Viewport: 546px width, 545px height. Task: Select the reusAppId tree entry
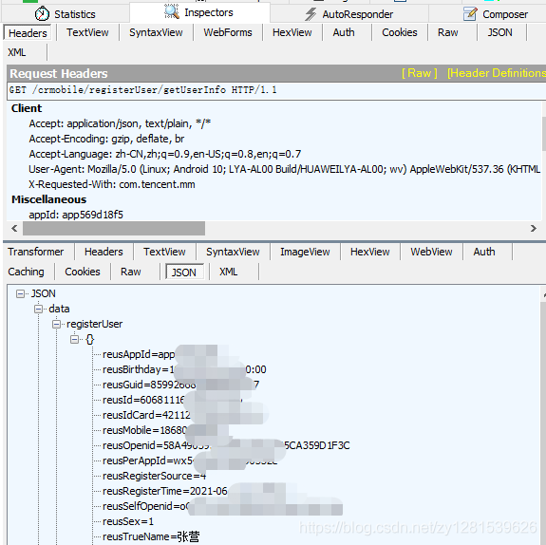(x=139, y=354)
